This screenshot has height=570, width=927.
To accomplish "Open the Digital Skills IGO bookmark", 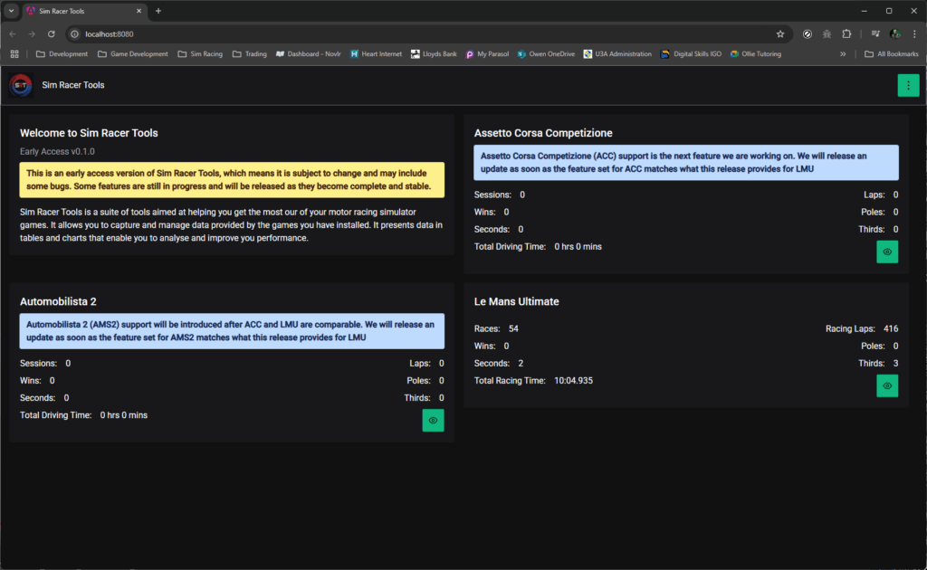I will [691, 53].
